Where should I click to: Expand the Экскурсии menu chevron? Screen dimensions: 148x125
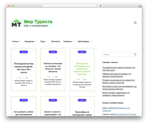coord(36,41)
